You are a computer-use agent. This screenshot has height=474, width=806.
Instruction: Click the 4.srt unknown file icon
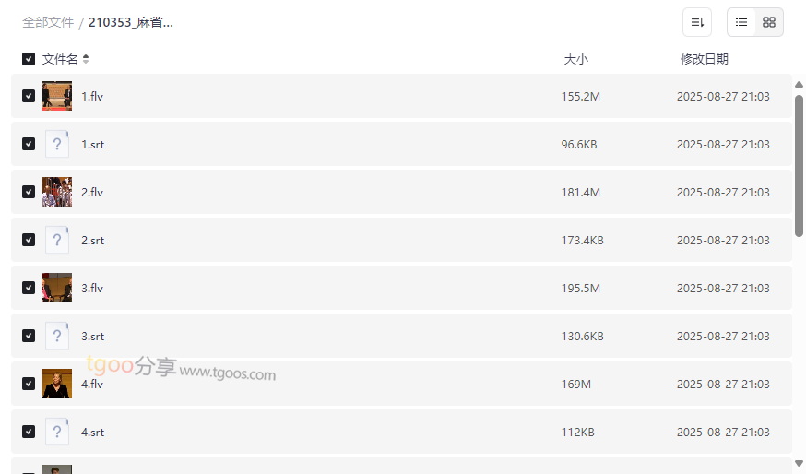coord(57,432)
